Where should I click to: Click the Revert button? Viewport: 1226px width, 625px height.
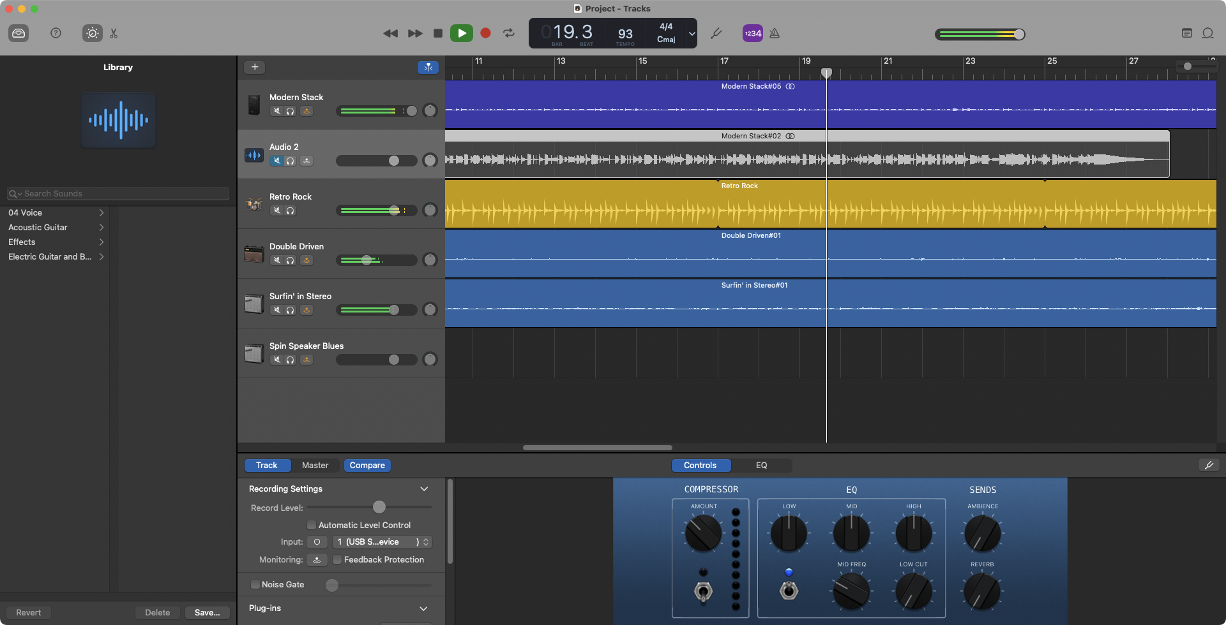[x=28, y=612]
